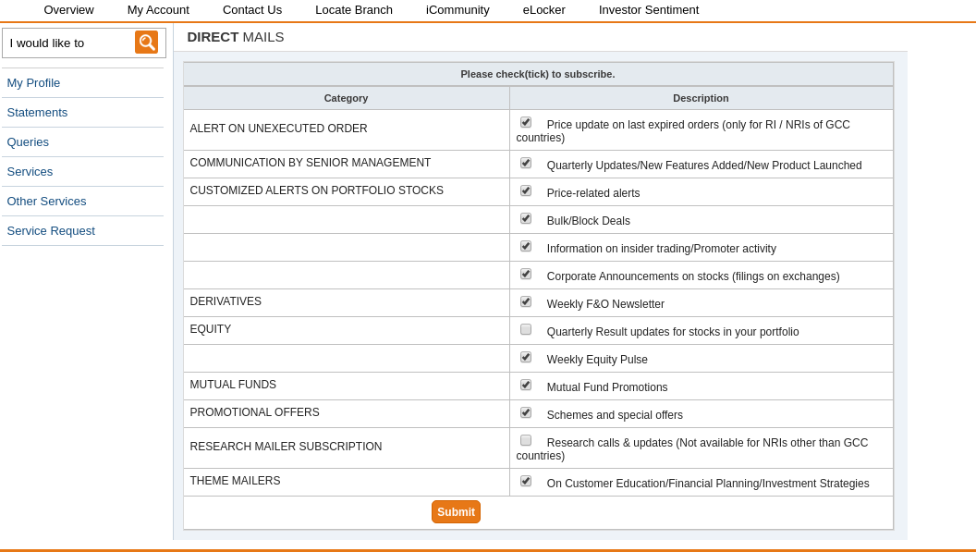The image size is (976, 552).
Task: Click 'COMMUNICATION BY SENIOR MANAGEMENT' category text
Action: (310, 163)
